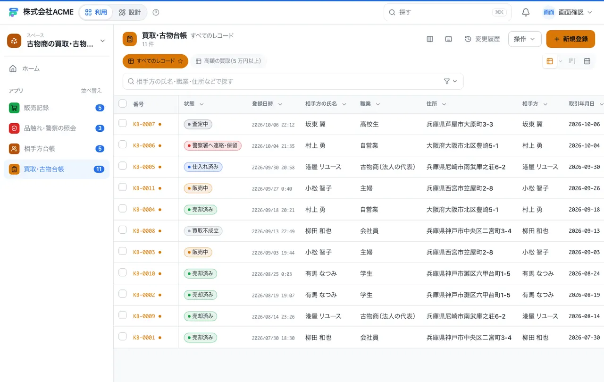Switch to table view icon
This screenshot has width=604, height=382.
pos(550,61)
